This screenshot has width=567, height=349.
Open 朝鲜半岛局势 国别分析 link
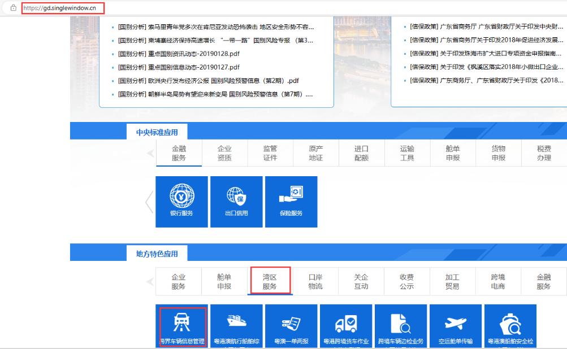(x=215, y=94)
